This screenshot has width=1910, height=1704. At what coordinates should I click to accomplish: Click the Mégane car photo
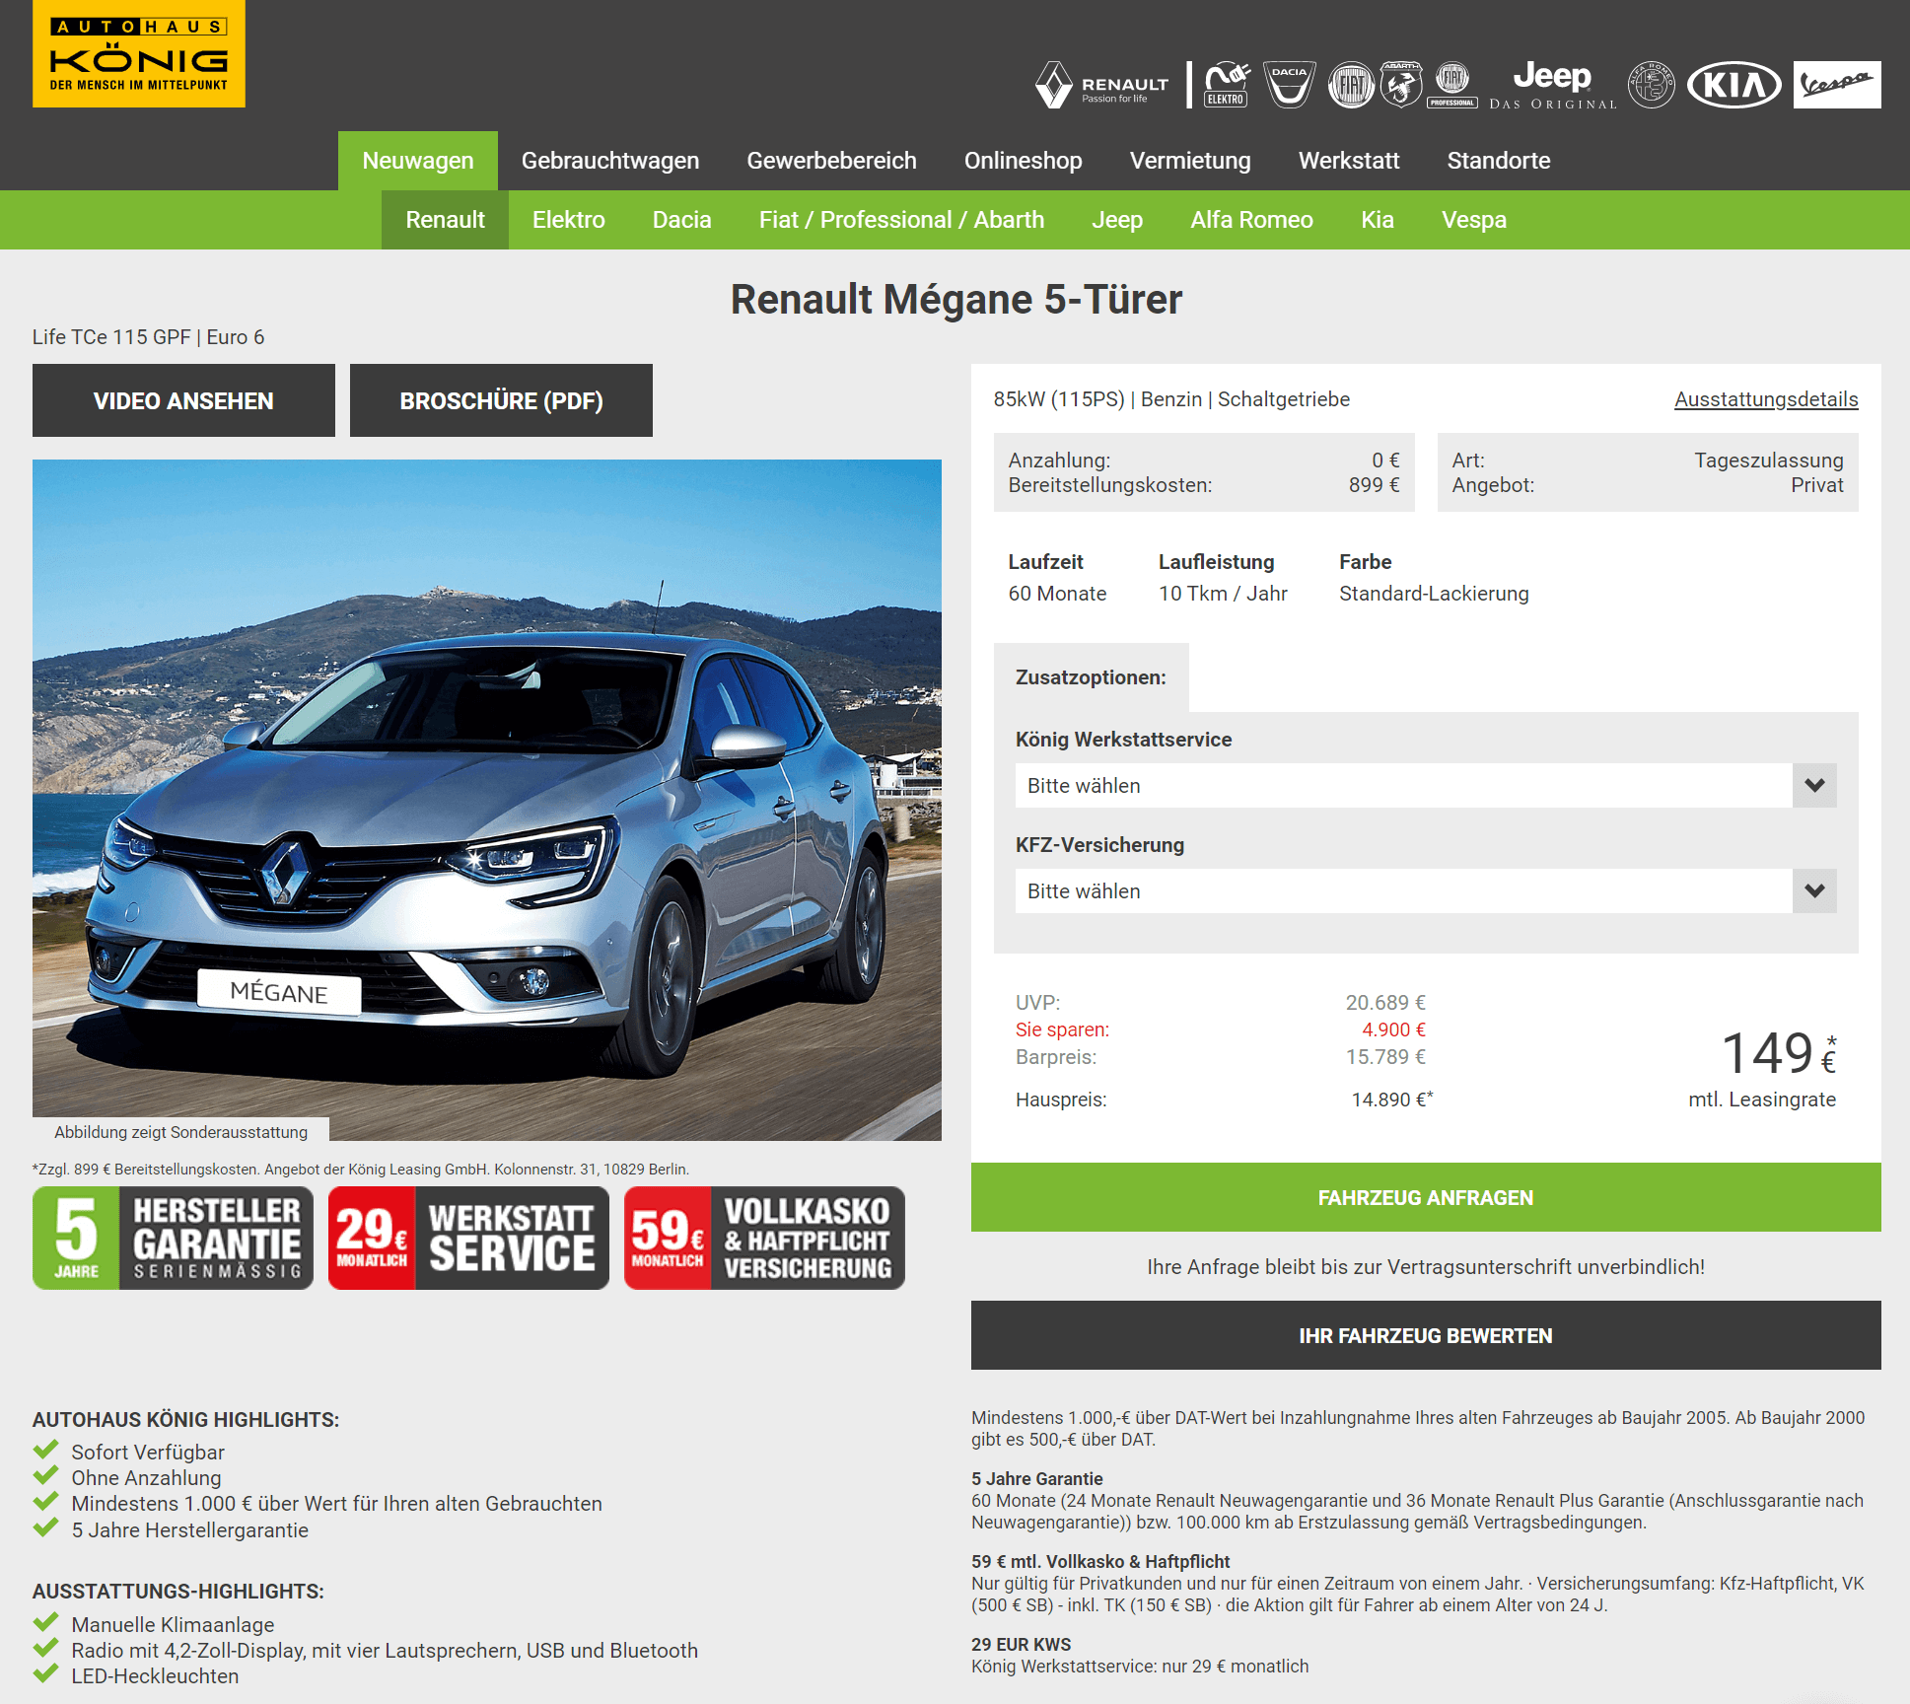click(487, 800)
